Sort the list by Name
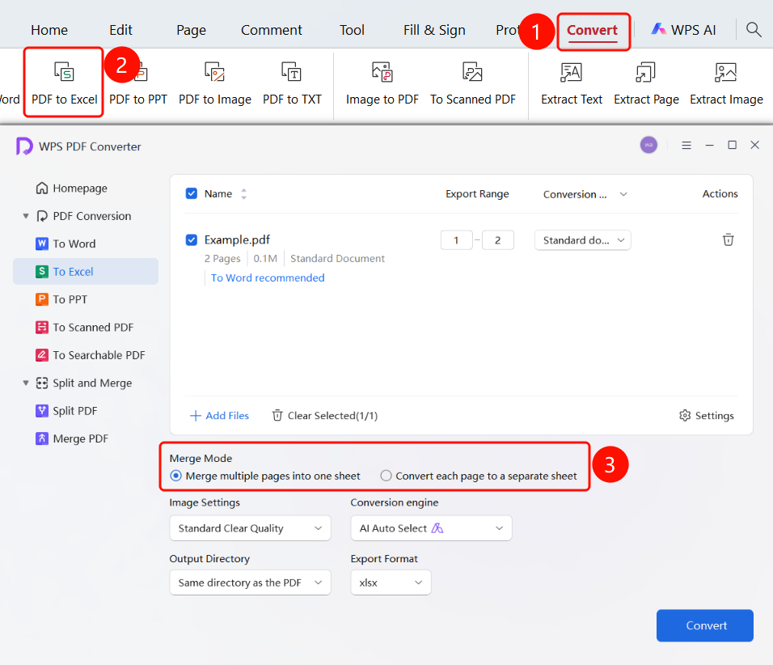The width and height of the screenshot is (773, 665). 243,194
